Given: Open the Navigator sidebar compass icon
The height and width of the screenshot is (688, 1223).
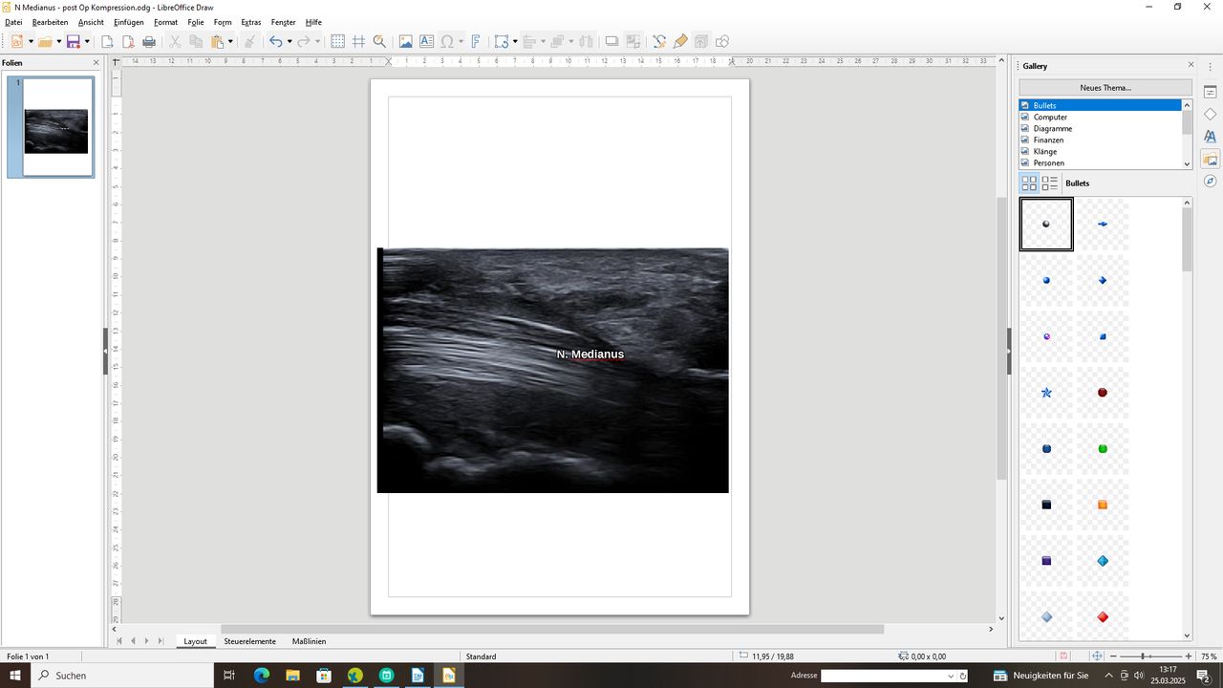Looking at the screenshot, I should [x=1210, y=182].
